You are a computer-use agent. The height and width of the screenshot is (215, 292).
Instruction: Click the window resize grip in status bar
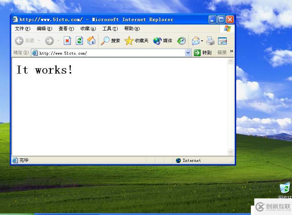click(232, 161)
